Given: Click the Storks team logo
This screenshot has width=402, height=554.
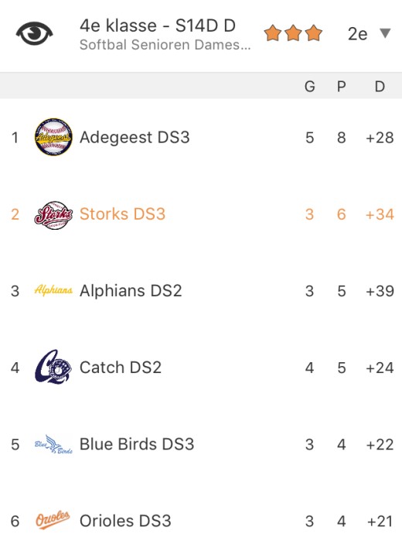Looking at the screenshot, I should [53, 215].
